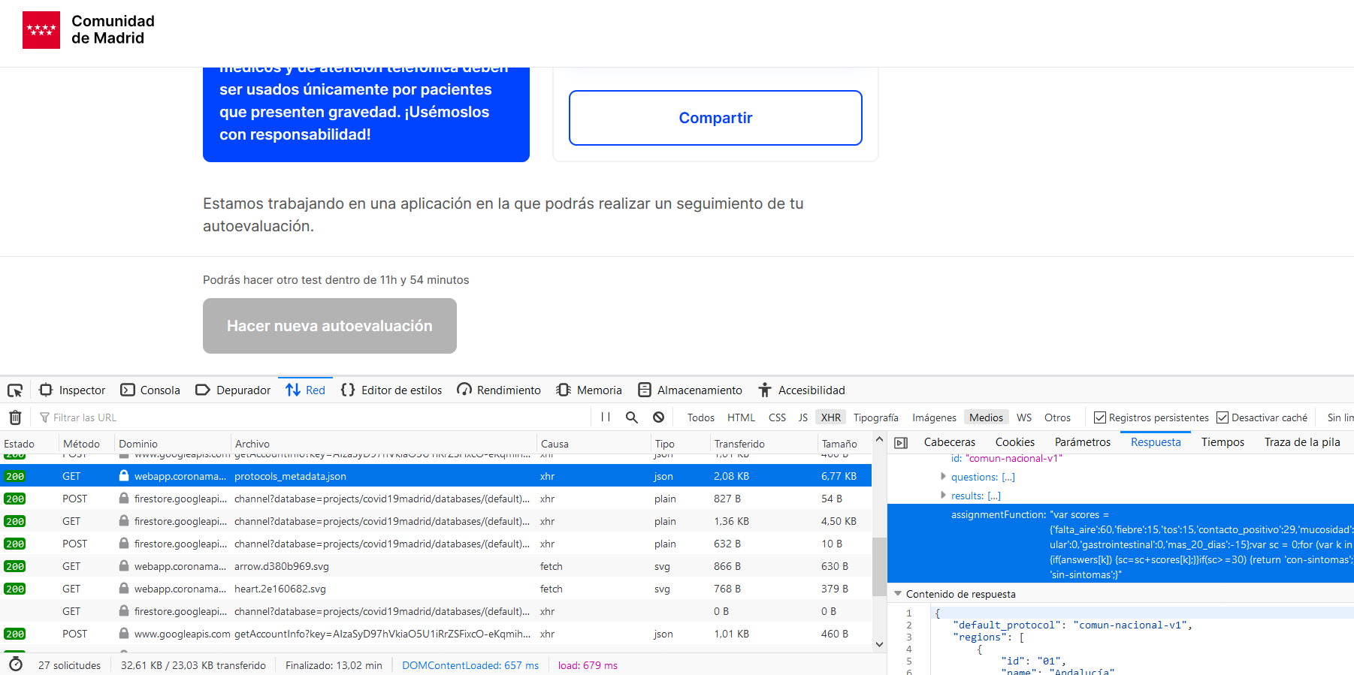Select the 0 B firestore GET request

pos(436,611)
